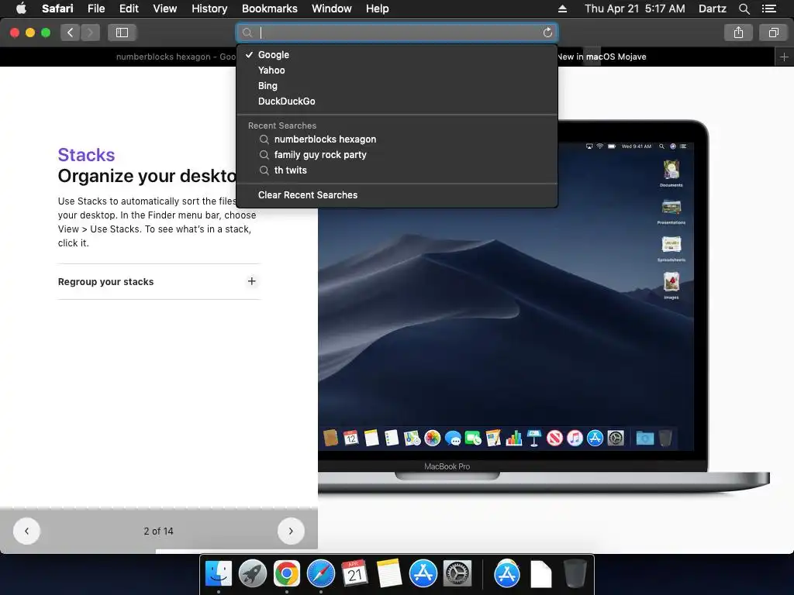Select Yahoo as search engine
Viewport: 794px width, 595px height.
click(x=397, y=71)
